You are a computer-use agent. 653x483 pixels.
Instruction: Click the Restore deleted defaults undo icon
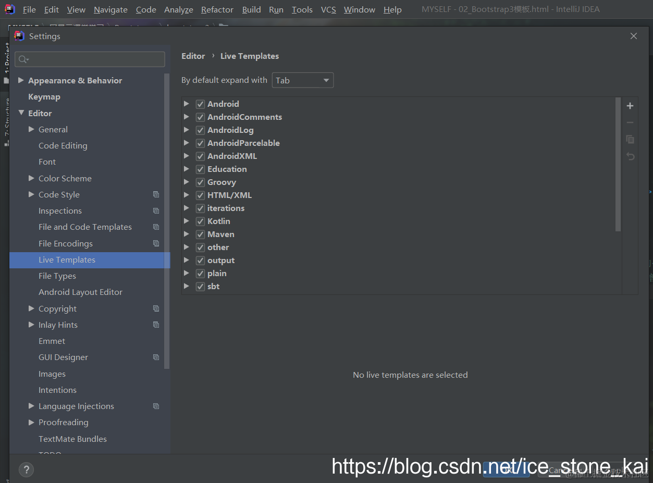click(x=630, y=156)
